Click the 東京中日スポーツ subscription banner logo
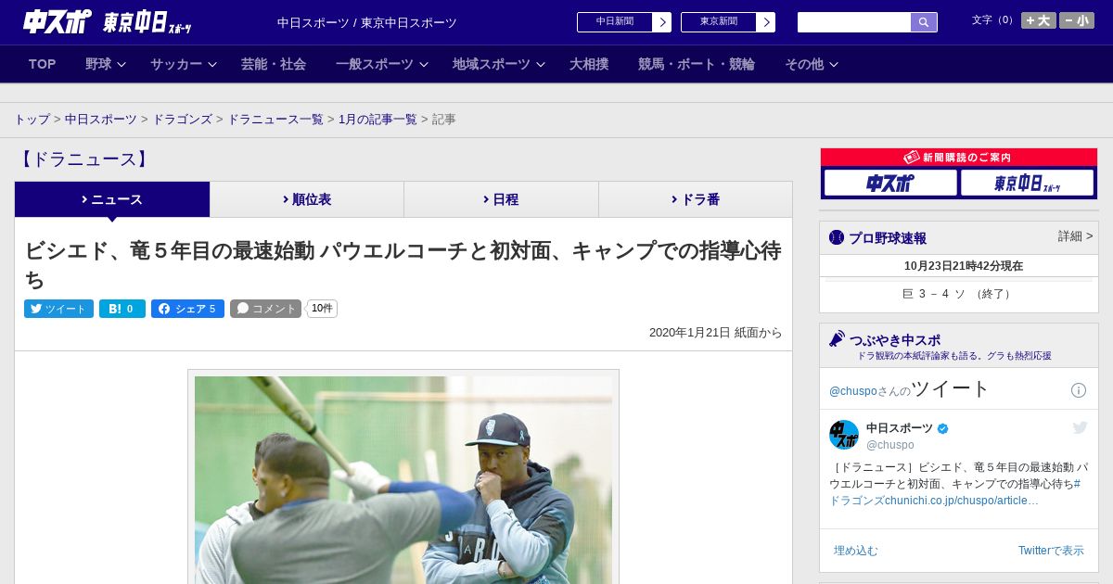This screenshot has width=1113, height=584. click(x=1027, y=183)
